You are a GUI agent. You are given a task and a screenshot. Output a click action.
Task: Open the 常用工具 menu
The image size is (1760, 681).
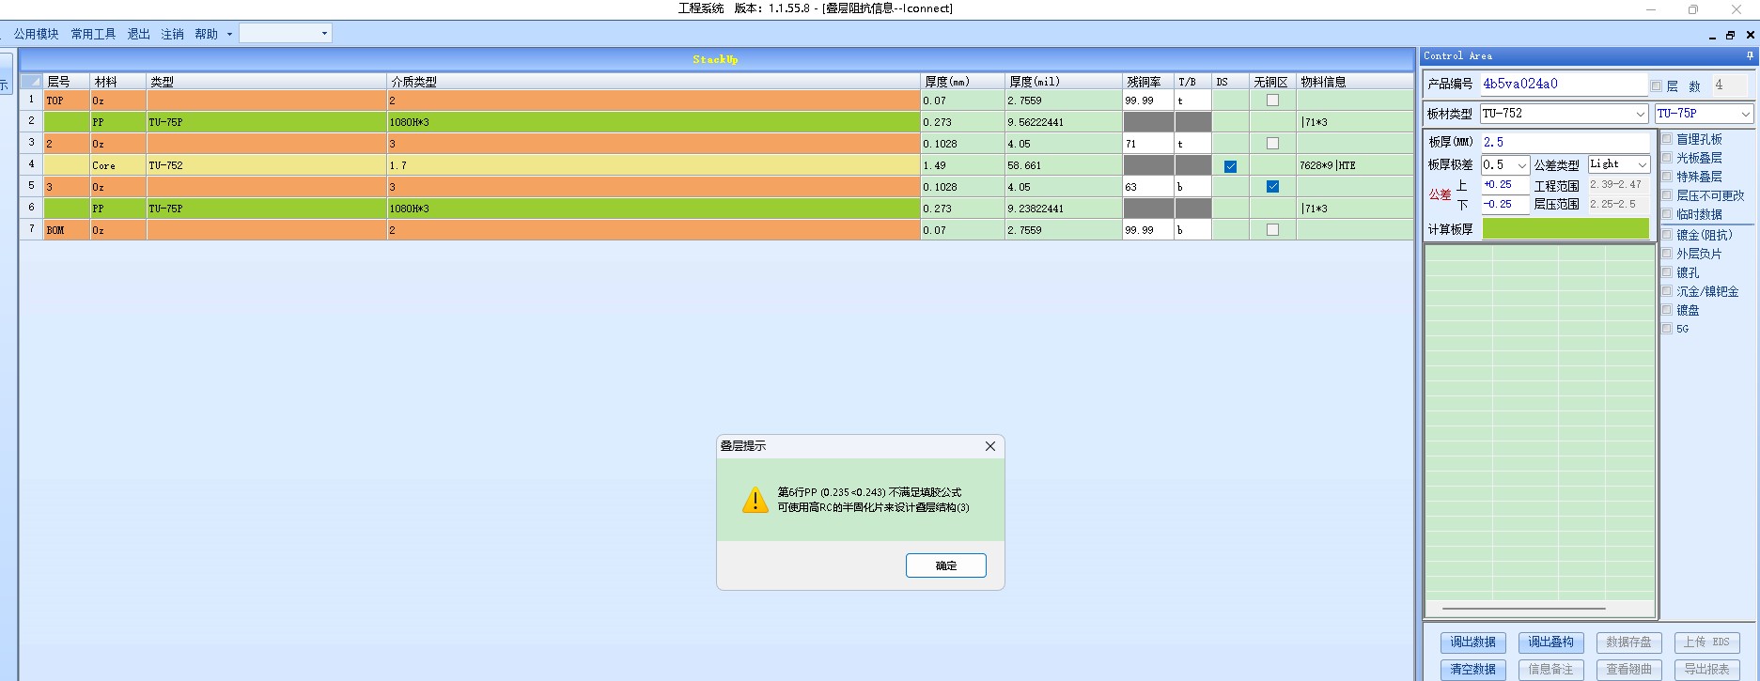(x=93, y=34)
